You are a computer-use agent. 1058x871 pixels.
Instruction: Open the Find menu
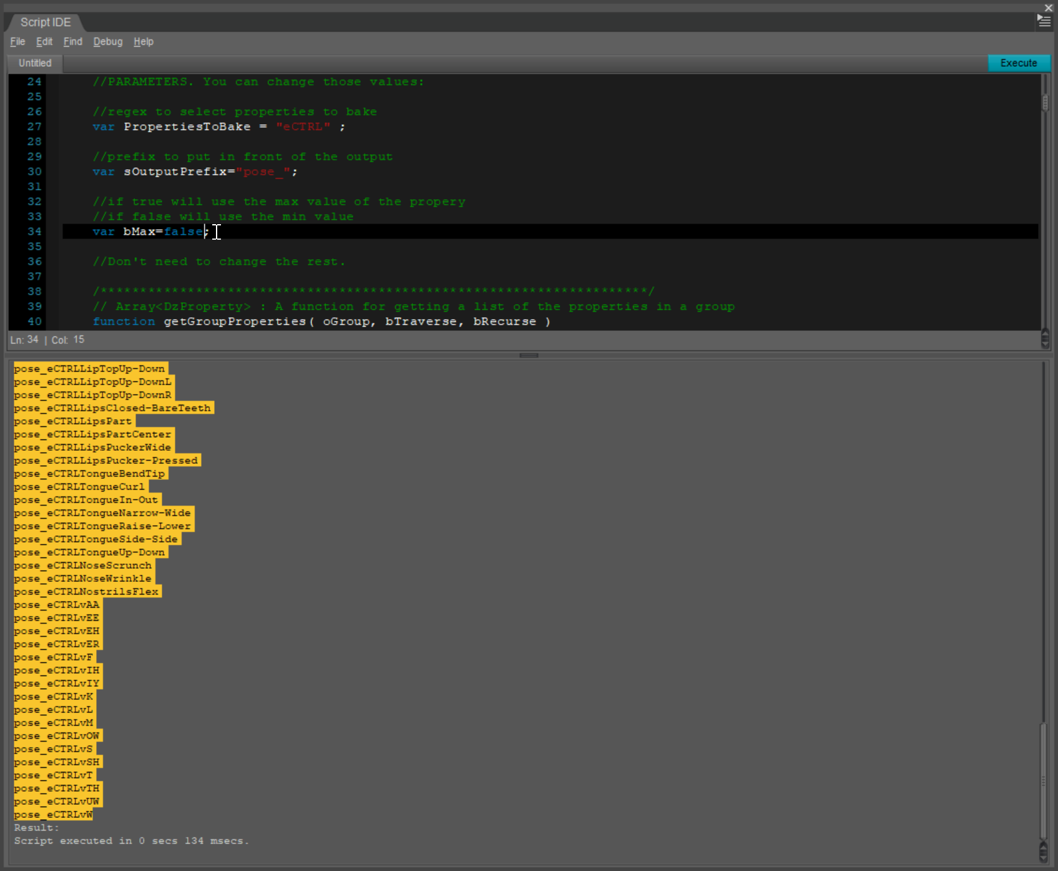click(x=72, y=42)
